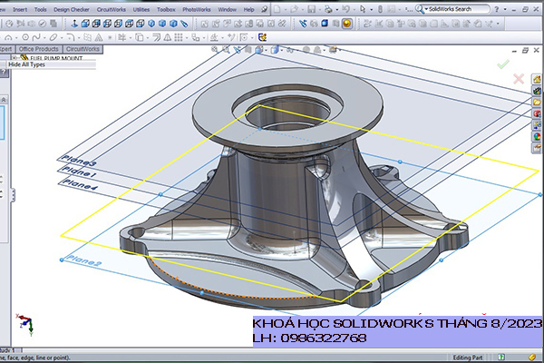Click the Rebuild traffic light icon
This screenshot has width=544, height=363.
point(380,9)
